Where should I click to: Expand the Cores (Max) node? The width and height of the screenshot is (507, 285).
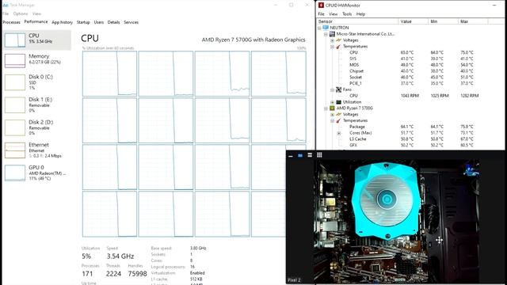[x=339, y=133]
